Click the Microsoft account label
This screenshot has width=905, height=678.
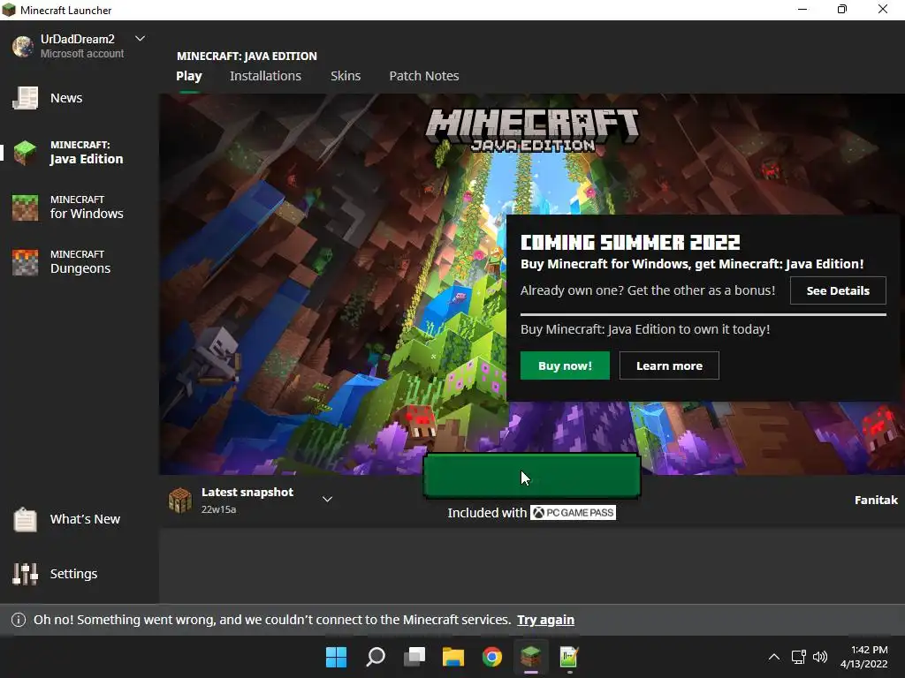(82, 54)
